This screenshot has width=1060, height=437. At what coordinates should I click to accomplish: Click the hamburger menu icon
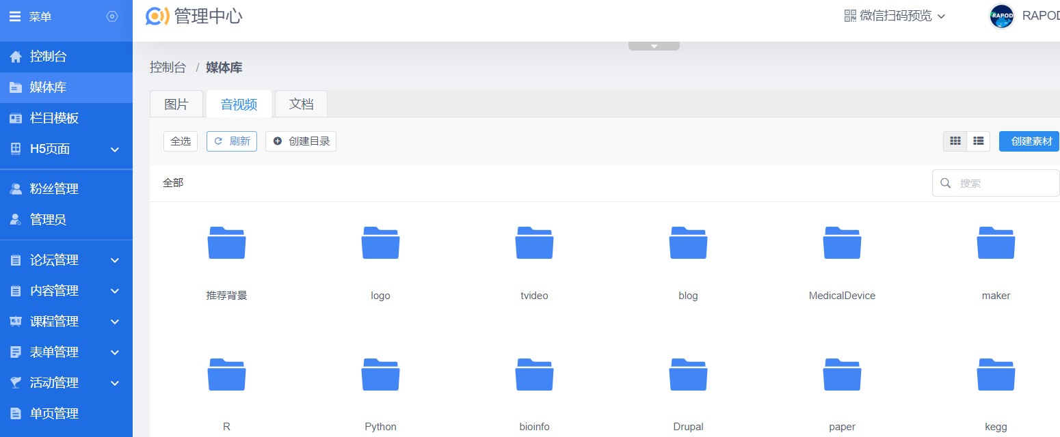click(15, 16)
